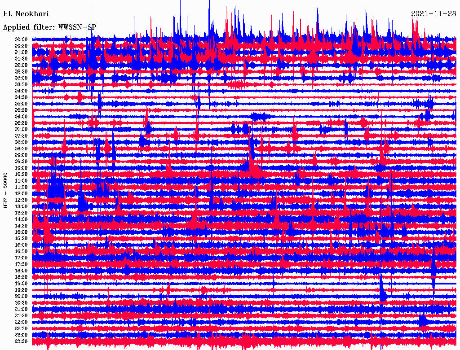Select the 16:00 time label
460x350 pixels.
(21, 245)
